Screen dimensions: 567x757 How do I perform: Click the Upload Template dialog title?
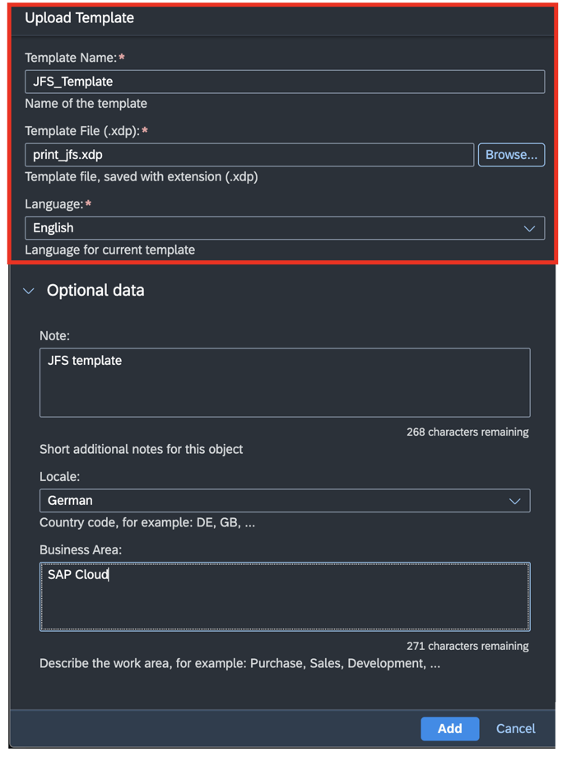pyautogui.click(x=79, y=18)
